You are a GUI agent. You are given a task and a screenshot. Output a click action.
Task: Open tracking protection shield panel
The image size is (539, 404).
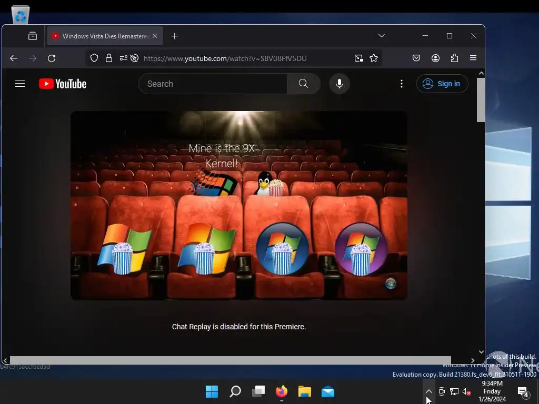[94, 58]
